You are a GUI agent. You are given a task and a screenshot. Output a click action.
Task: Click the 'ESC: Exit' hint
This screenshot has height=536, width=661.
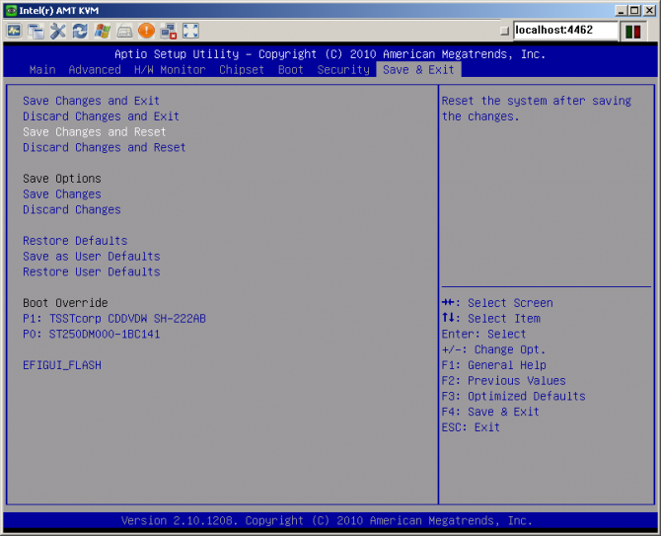[471, 427]
